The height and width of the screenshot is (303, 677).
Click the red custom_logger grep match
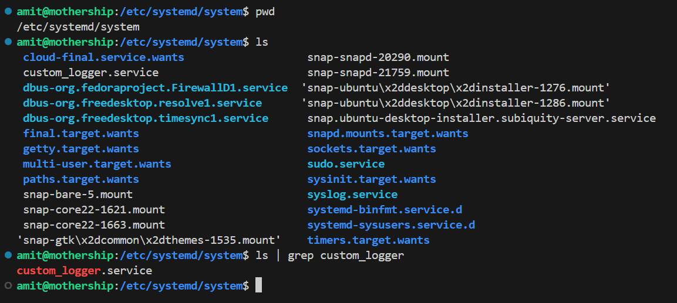58,271
